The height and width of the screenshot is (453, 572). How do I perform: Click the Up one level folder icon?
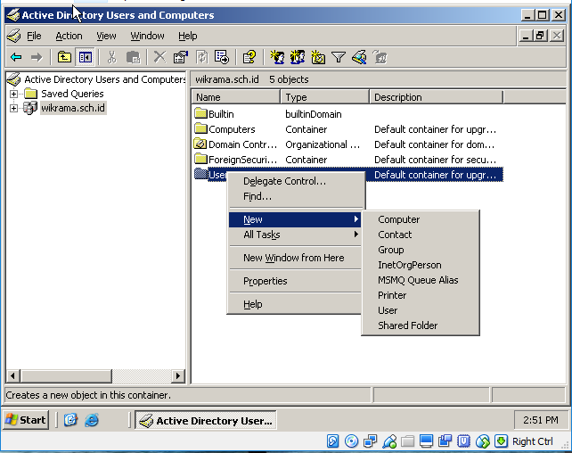click(x=64, y=57)
